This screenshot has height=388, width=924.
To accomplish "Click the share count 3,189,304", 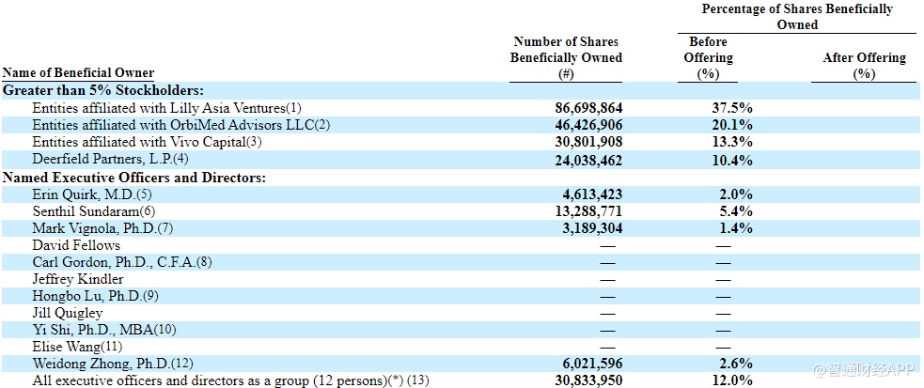I will tap(592, 228).
